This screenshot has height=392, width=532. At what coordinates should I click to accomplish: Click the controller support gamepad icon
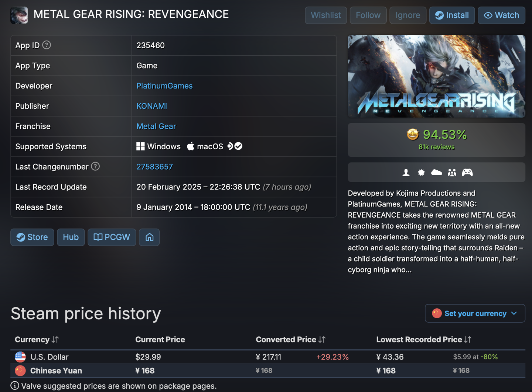coord(467,172)
